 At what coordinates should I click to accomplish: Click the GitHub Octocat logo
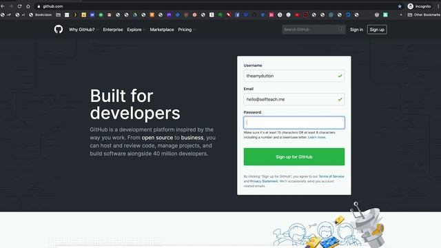[59, 29]
